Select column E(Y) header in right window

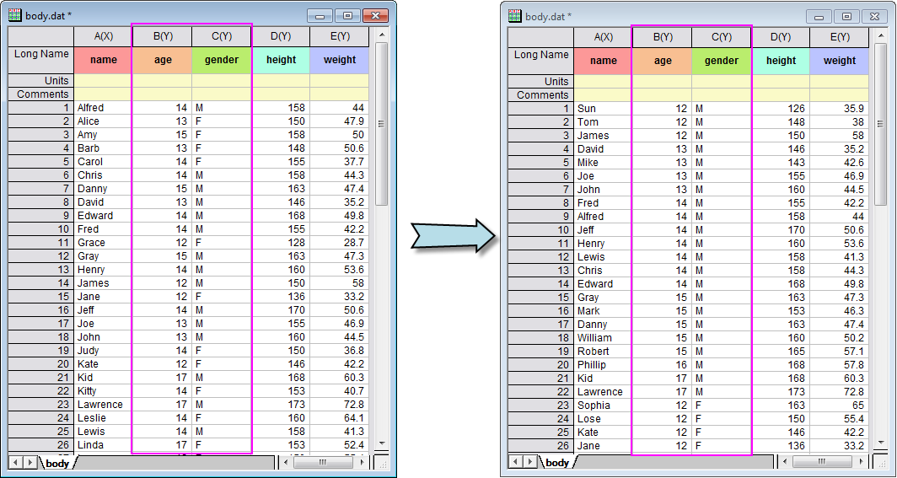click(839, 37)
